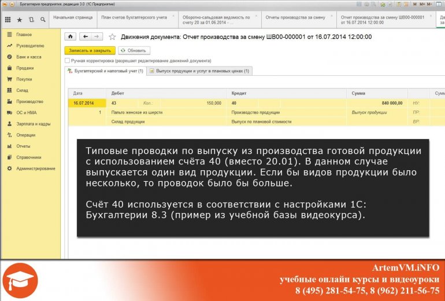Select the Выпуск по плановой стоимости cell
The image size is (445, 301).
click(286, 122)
